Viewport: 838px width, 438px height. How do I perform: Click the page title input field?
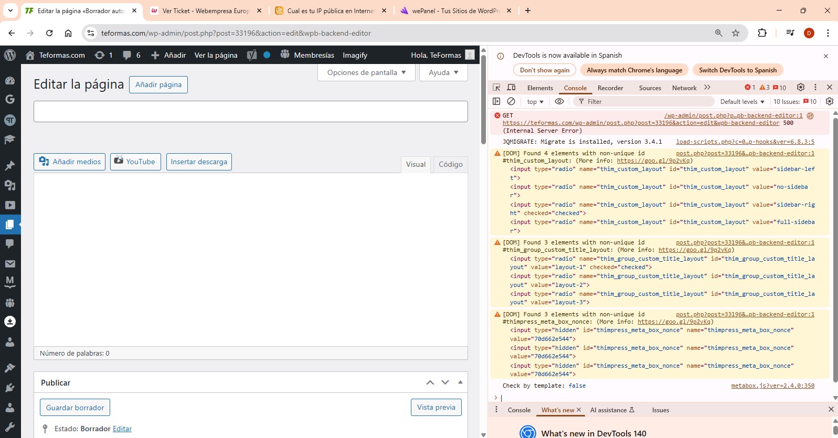point(250,111)
